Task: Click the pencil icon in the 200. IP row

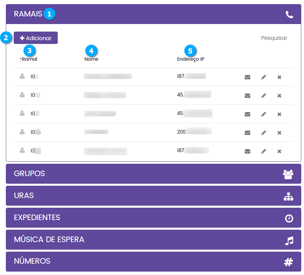Action: [x=263, y=133]
